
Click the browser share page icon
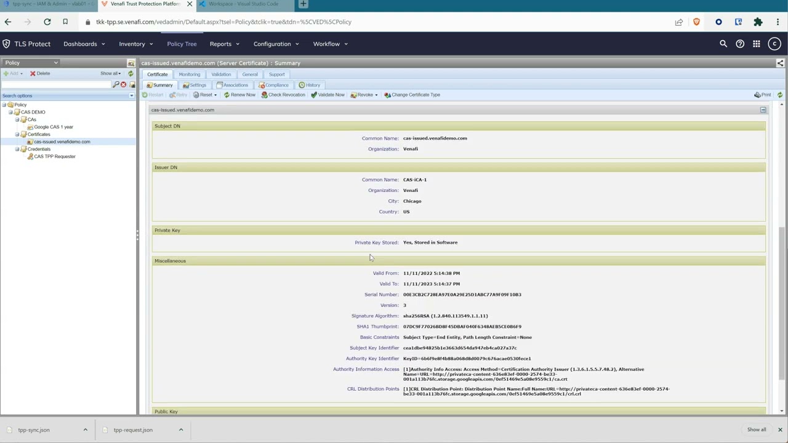point(678,22)
